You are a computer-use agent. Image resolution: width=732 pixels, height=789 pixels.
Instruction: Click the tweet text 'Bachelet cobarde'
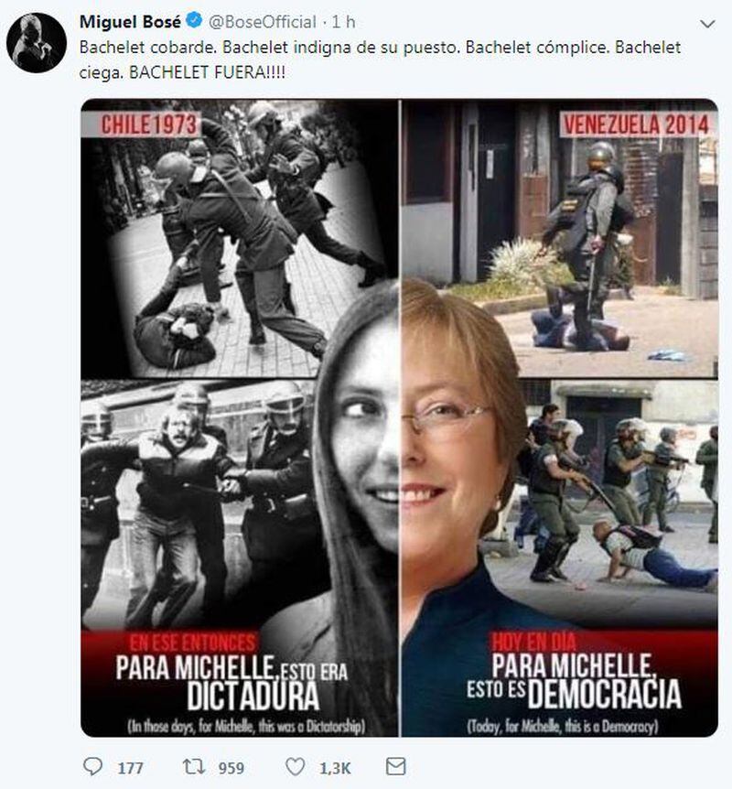tap(147, 48)
